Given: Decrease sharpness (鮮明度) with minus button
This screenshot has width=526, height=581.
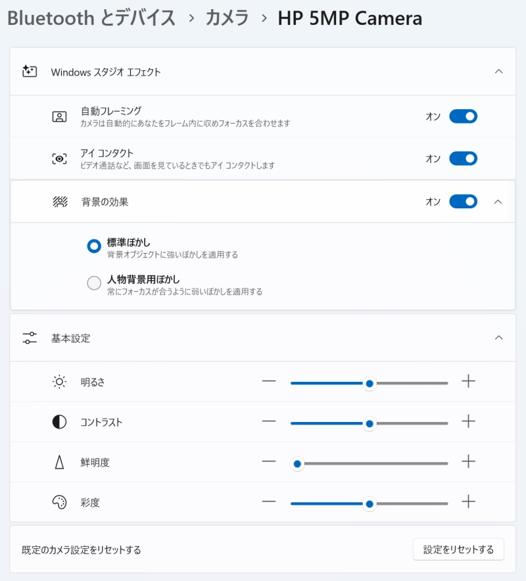Looking at the screenshot, I should [x=269, y=461].
